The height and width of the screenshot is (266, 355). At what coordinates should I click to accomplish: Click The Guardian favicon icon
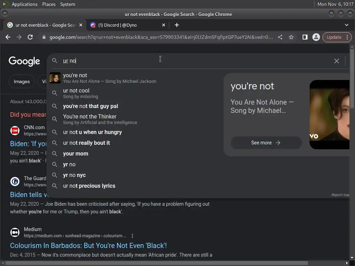pyautogui.click(x=15, y=181)
